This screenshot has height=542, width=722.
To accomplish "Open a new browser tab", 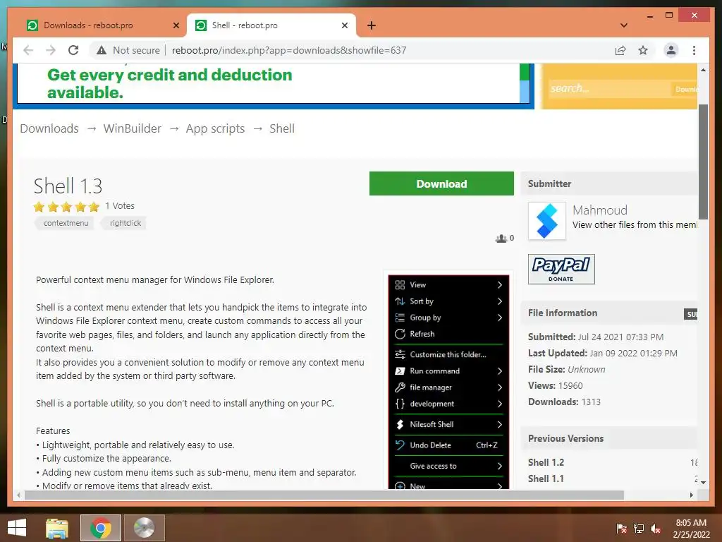I will (x=372, y=25).
